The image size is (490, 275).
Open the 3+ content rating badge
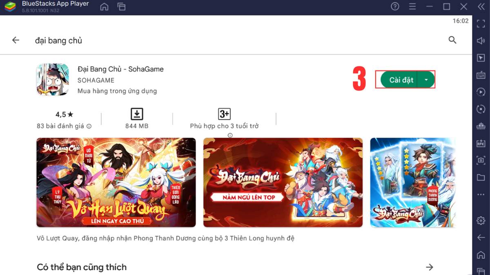click(224, 114)
